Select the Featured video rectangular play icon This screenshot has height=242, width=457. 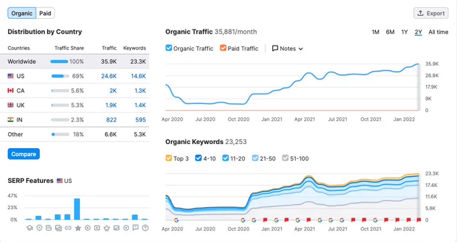(97, 228)
